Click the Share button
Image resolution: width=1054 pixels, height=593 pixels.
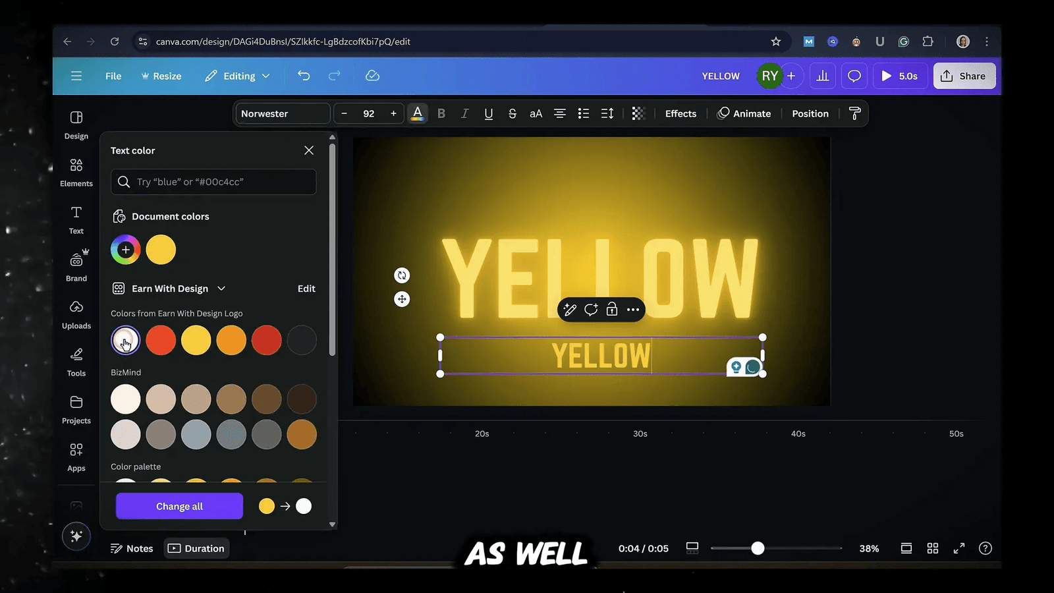click(964, 76)
